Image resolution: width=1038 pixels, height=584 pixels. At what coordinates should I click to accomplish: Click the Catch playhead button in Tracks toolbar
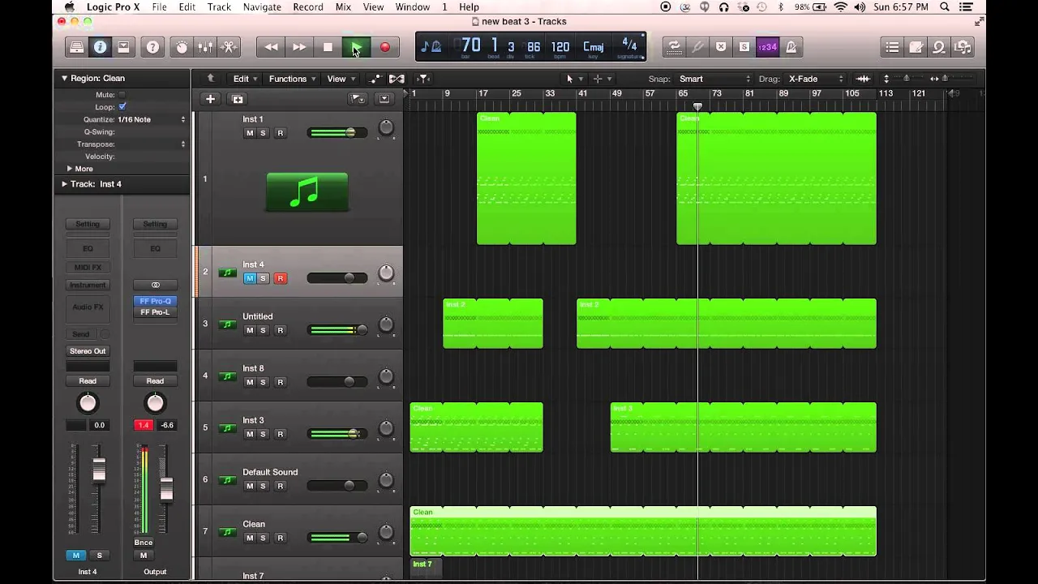point(423,79)
